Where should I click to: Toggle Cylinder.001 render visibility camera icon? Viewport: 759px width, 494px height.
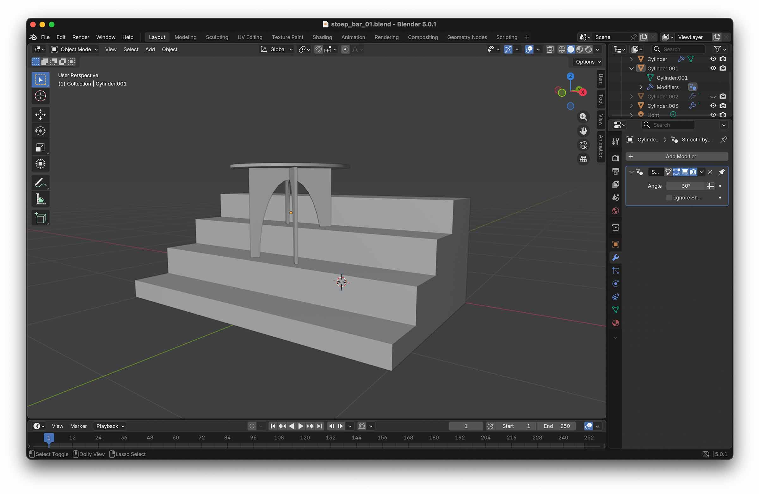pyautogui.click(x=723, y=68)
